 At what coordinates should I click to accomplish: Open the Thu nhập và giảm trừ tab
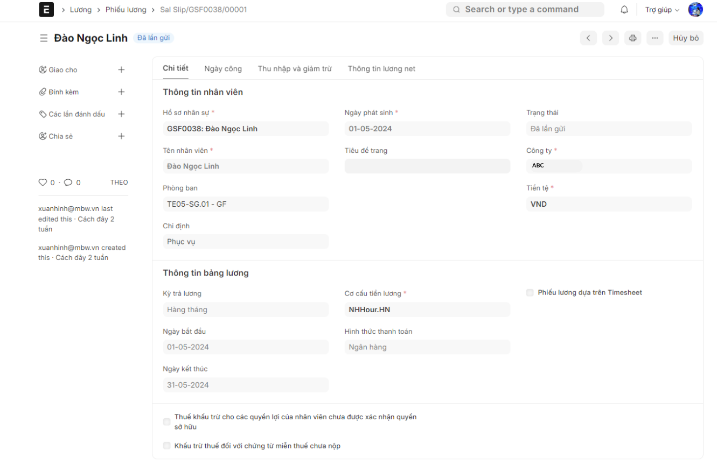click(x=295, y=68)
